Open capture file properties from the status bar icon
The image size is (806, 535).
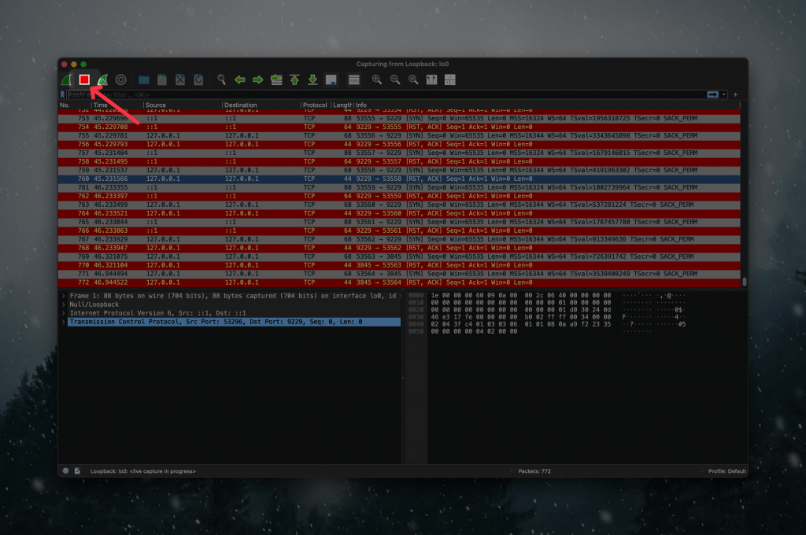point(77,470)
